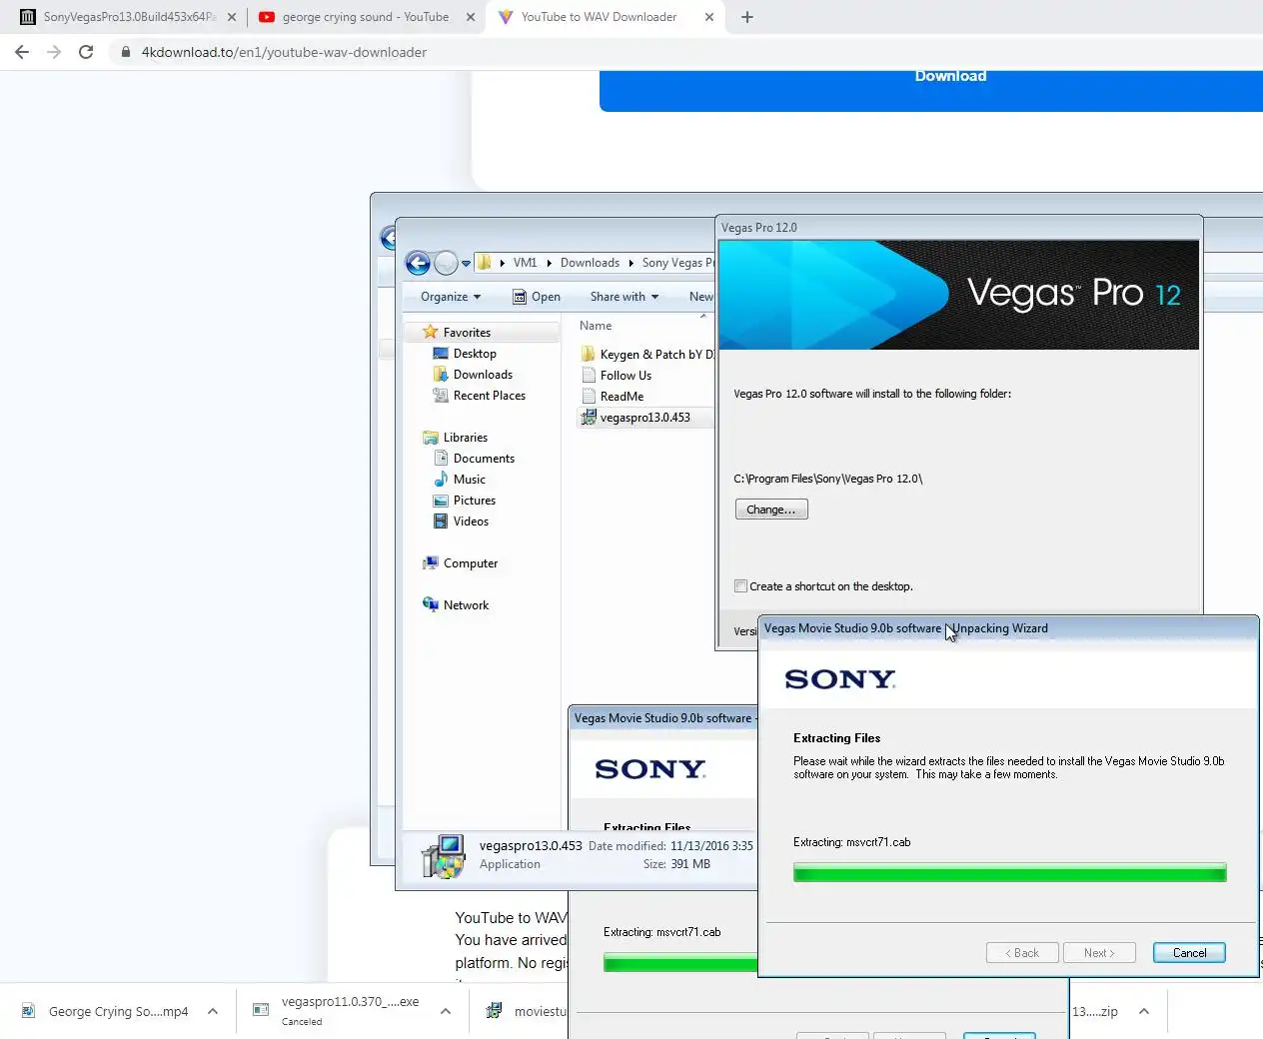Screen dimensions: 1263x1039
Task: Select vegaspro13.0.453 installer file
Action: tap(644, 418)
